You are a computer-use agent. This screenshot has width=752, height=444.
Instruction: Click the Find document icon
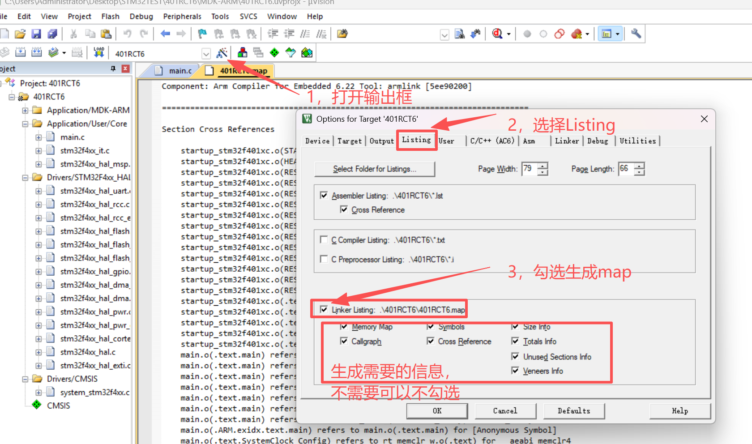(x=459, y=34)
